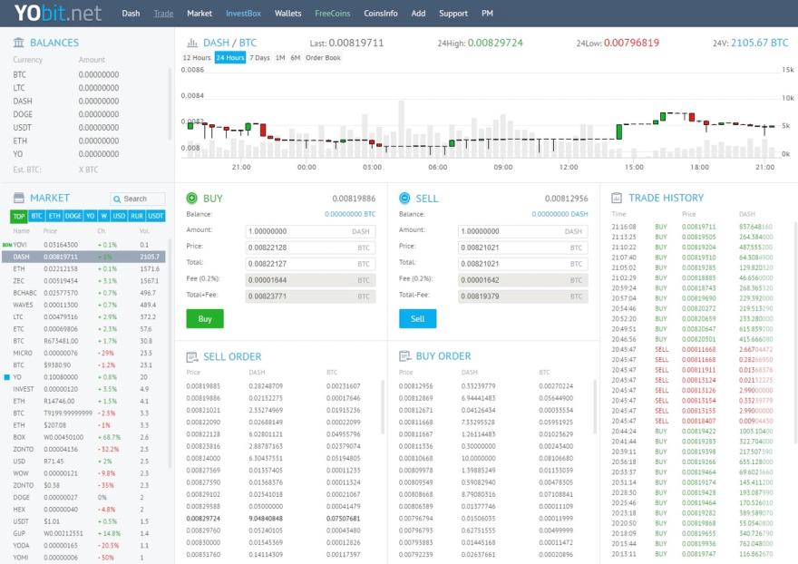Click the 0.00000000 DASH balance link
798x564 pixels.
560,214
